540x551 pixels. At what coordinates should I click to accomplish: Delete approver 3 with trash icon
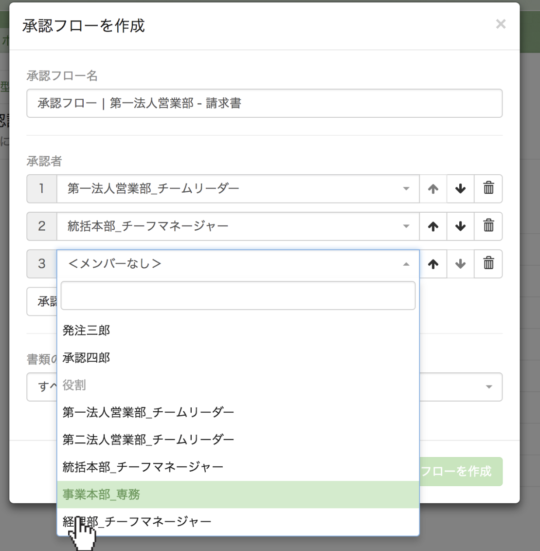488,264
